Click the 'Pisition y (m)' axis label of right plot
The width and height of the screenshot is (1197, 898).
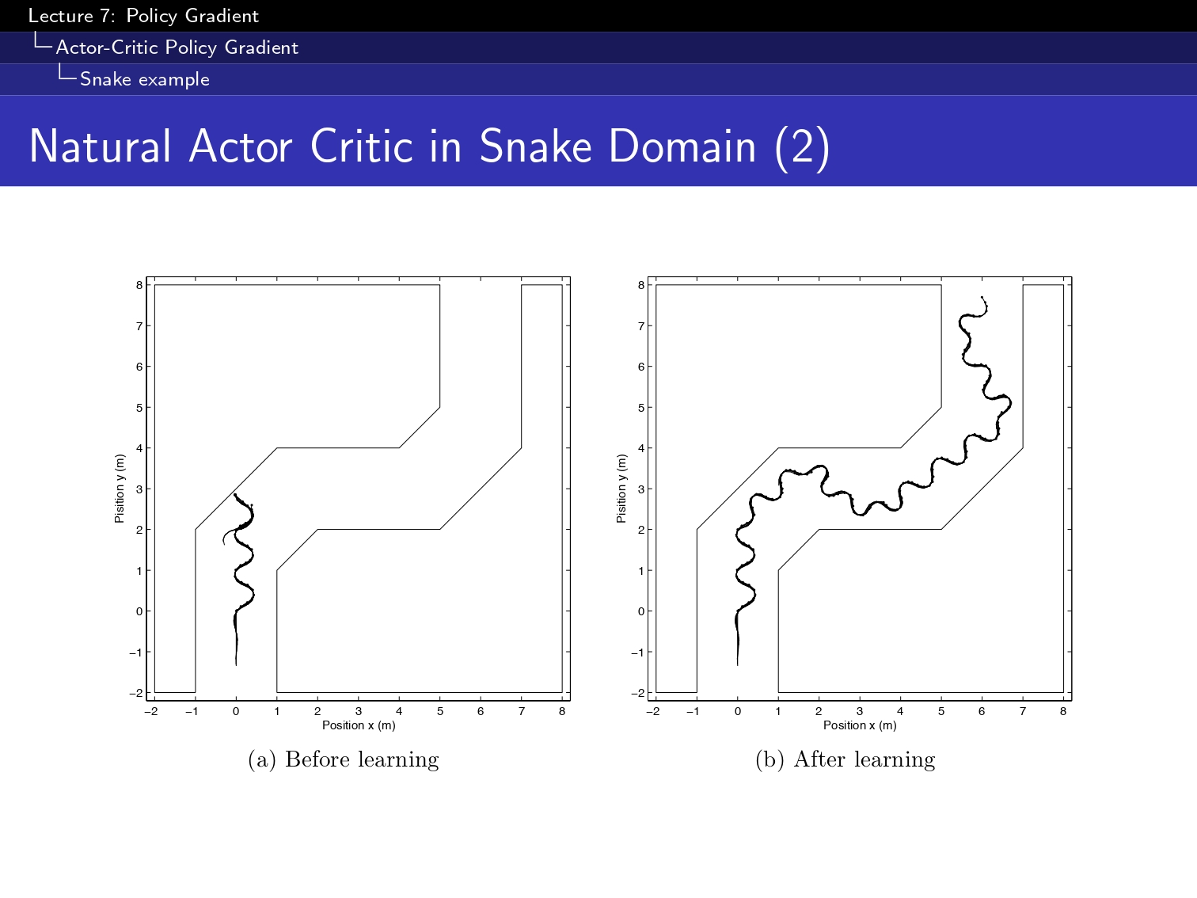click(x=621, y=489)
